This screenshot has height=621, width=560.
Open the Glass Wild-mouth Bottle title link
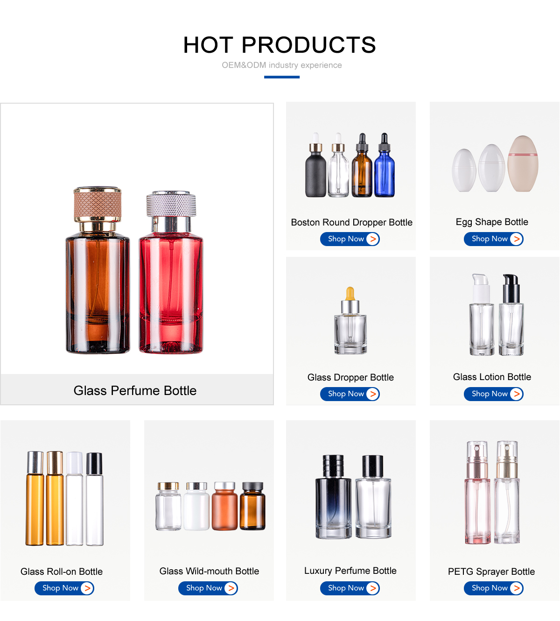pos(209,571)
